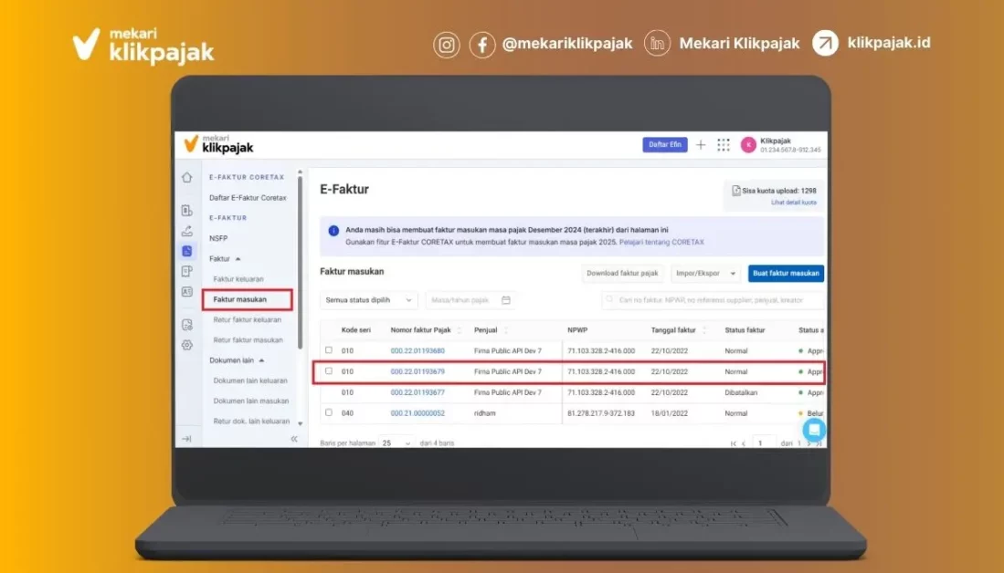Click calendar icon in Masa/tahun pajak field
Image resolution: width=1004 pixels, height=573 pixels.
[506, 300]
